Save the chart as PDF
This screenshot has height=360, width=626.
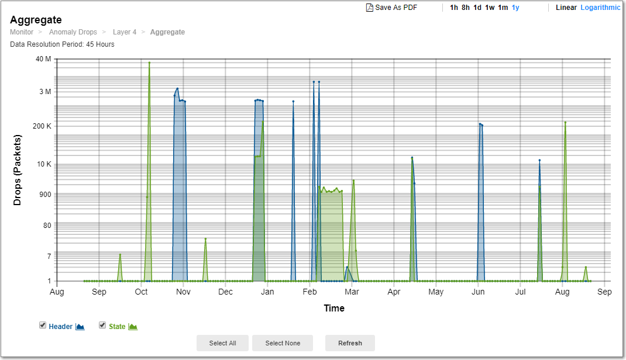tap(396, 8)
